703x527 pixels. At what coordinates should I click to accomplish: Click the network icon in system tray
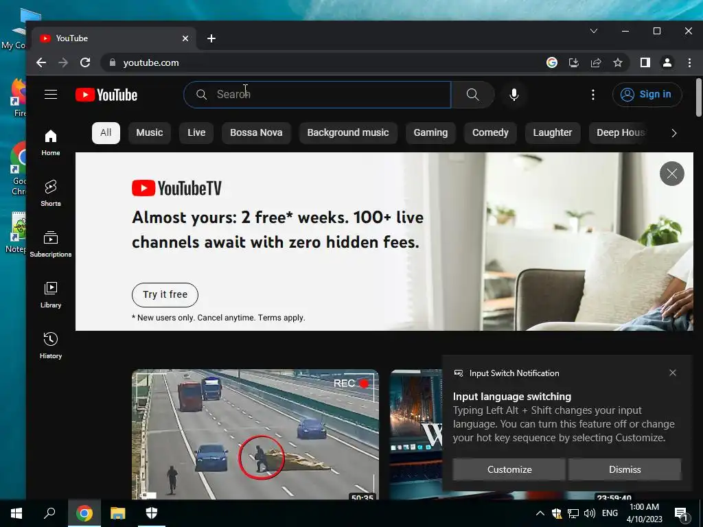click(573, 513)
